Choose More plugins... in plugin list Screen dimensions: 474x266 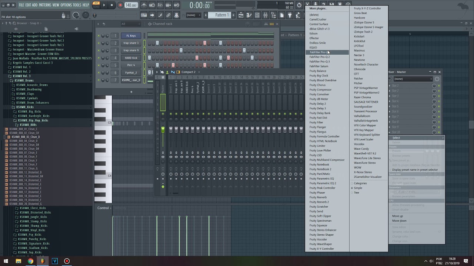pyautogui.click(x=318, y=8)
